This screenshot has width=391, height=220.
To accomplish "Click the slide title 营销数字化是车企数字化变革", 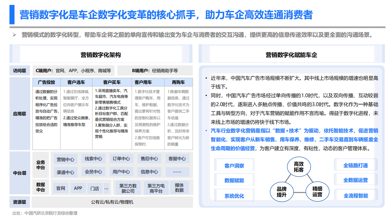I will click(x=166, y=15).
